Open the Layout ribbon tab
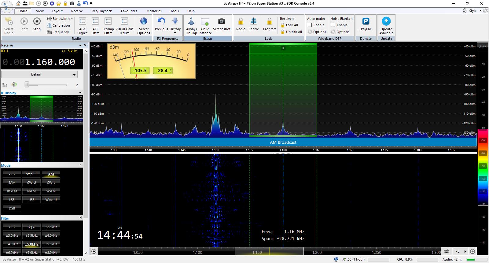This screenshot has height=263, width=489. coord(57,11)
